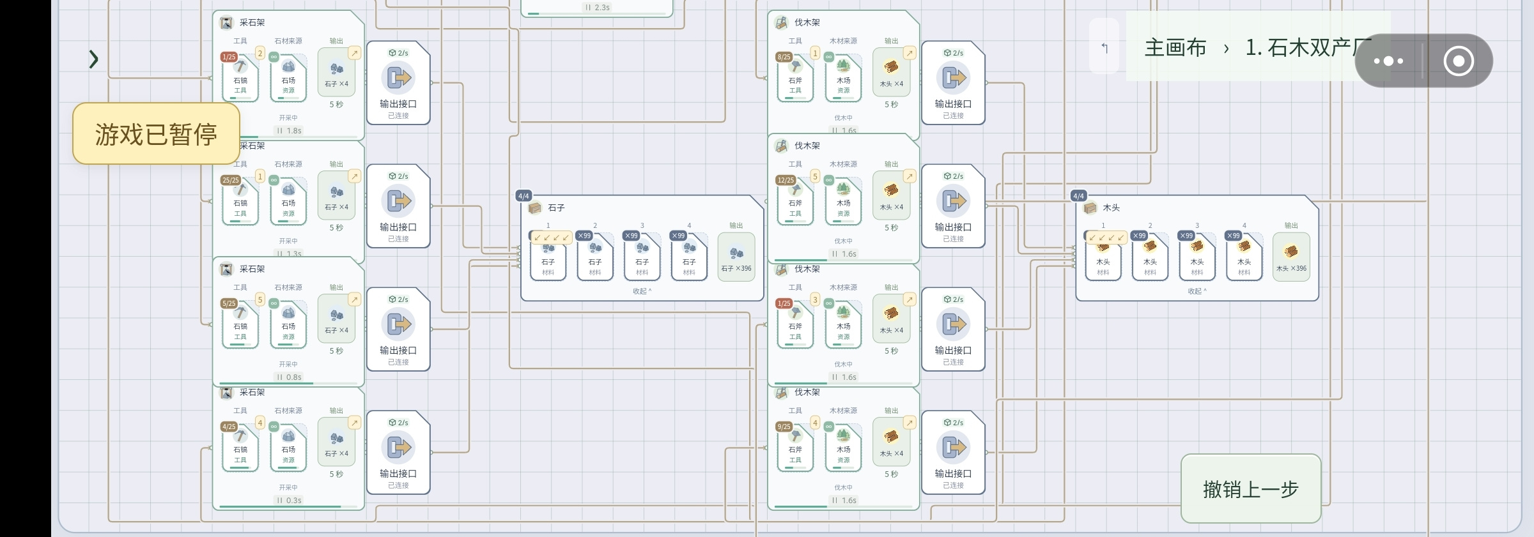Tap the mini-program circular close button
Viewport: 1534px width, 537px height.
(1459, 61)
